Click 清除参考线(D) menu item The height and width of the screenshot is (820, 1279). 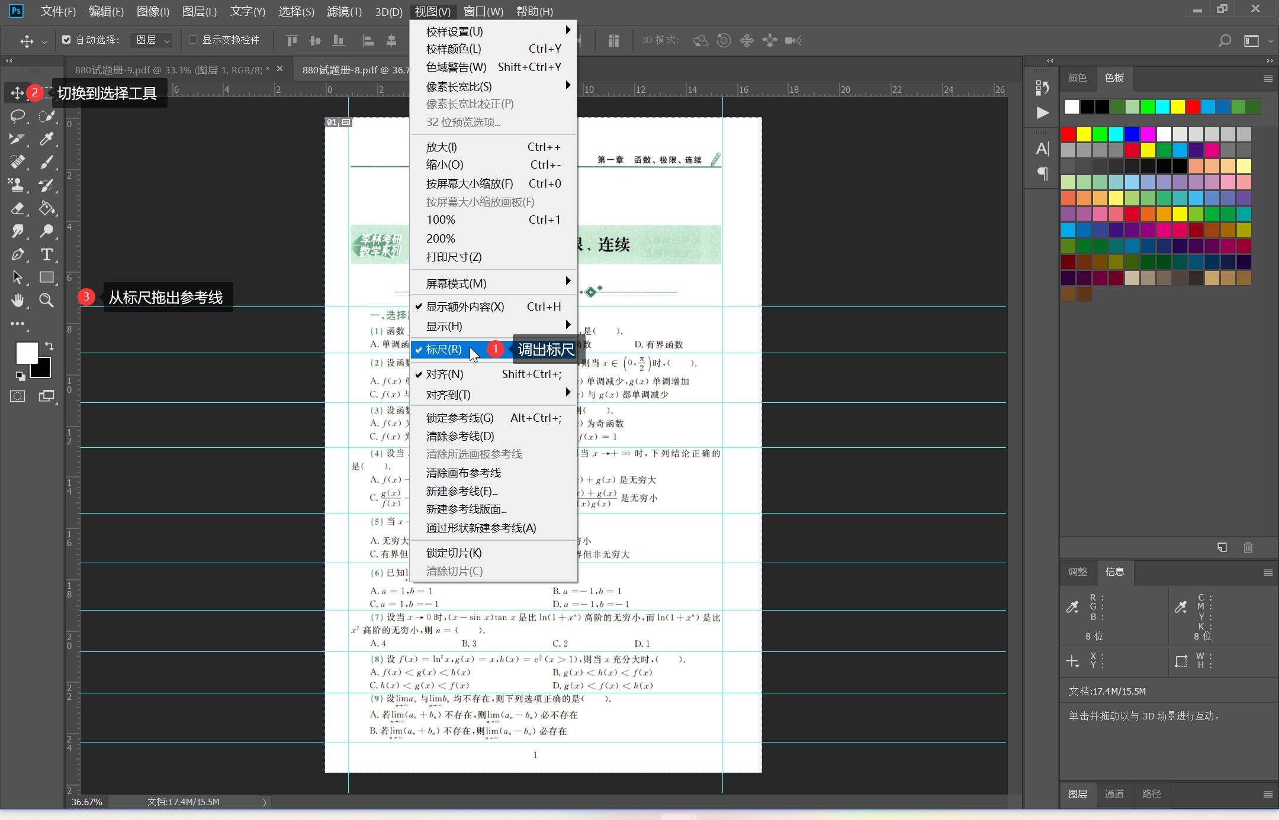tap(459, 436)
